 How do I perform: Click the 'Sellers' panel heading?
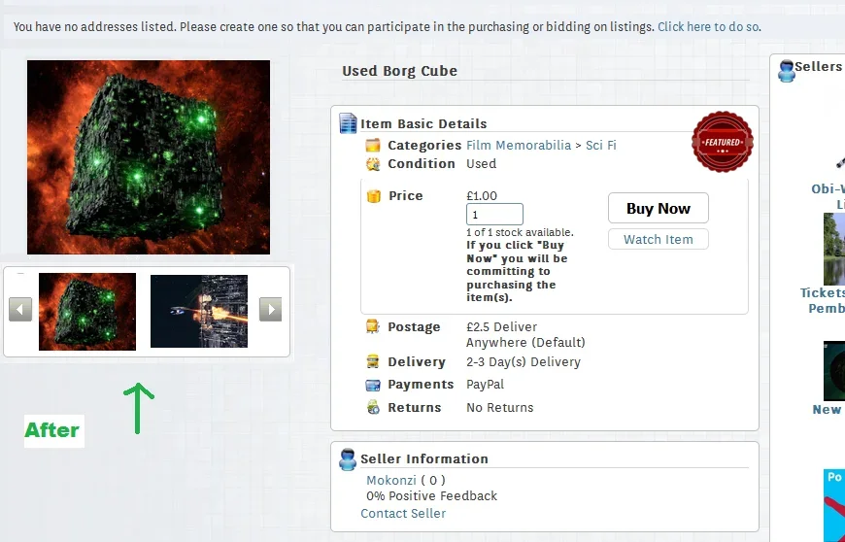(x=818, y=66)
